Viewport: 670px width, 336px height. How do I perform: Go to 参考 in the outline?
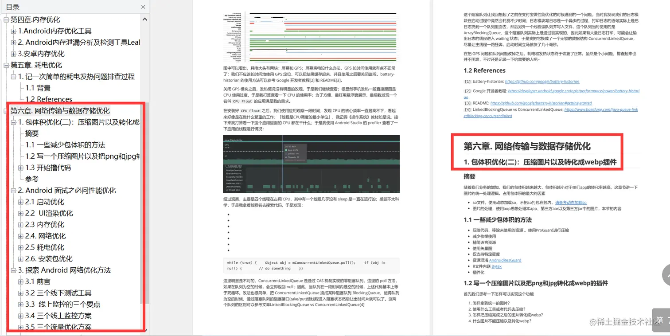32,179
